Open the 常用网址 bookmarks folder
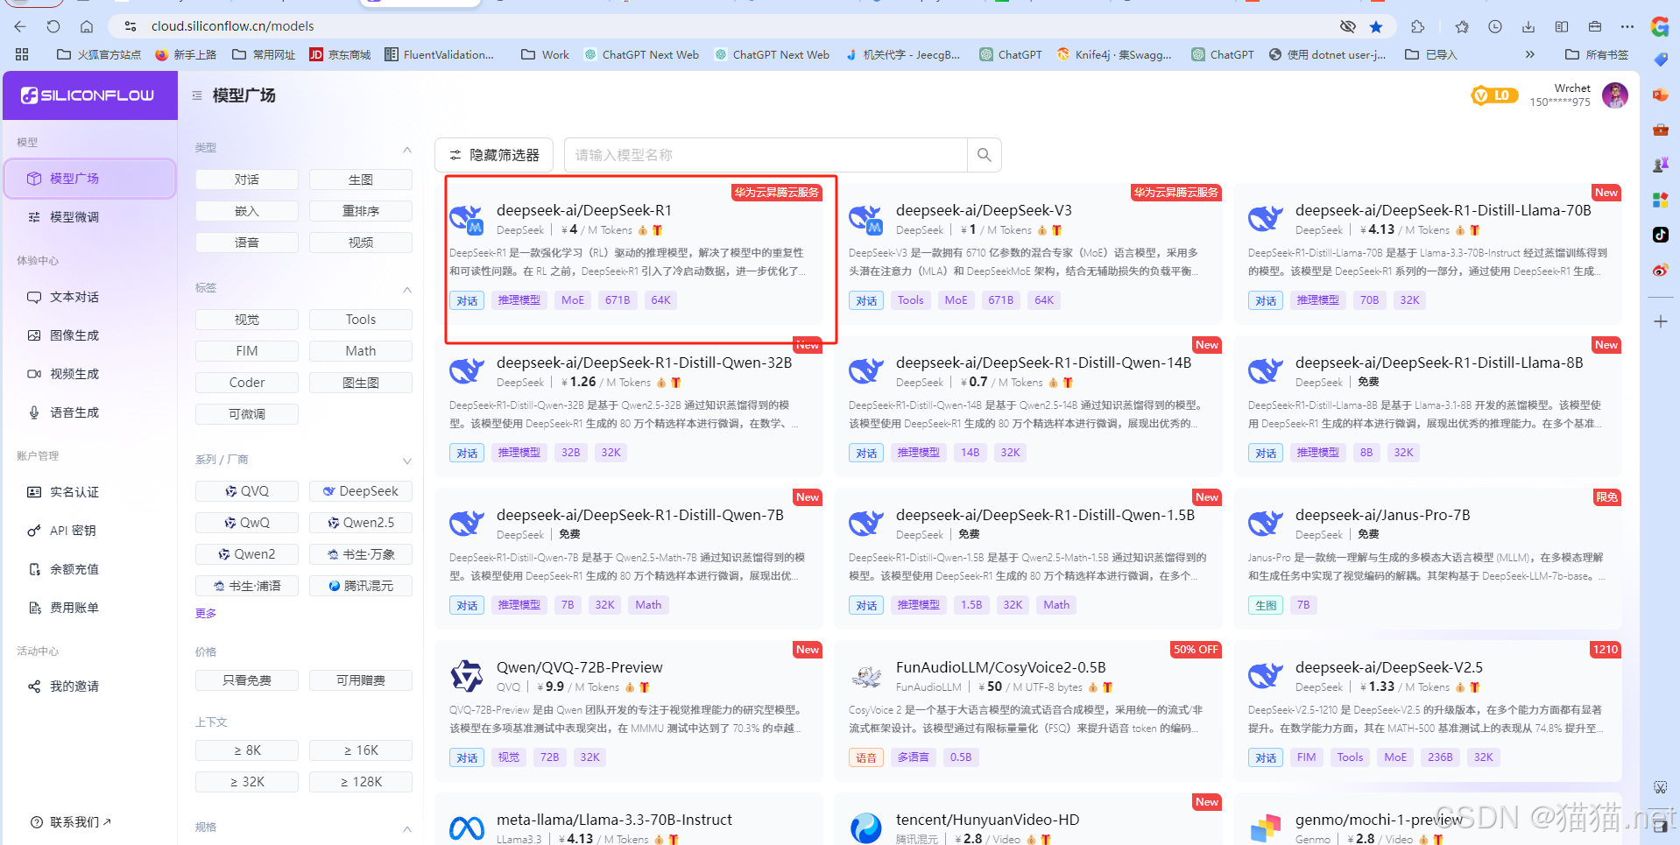This screenshot has width=1680, height=845. coord(264,54)
